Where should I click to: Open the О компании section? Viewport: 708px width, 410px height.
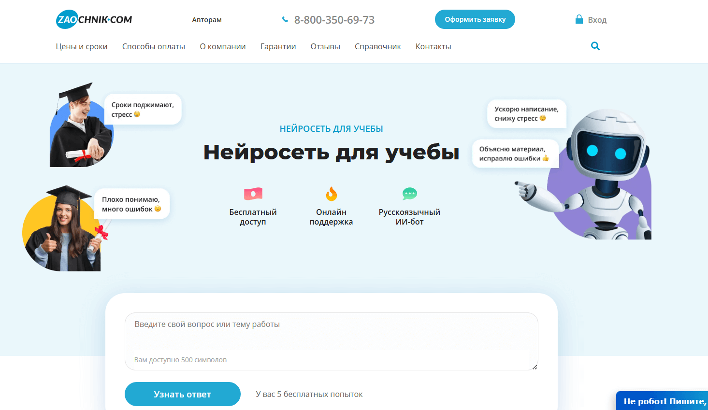coord(223,46)
